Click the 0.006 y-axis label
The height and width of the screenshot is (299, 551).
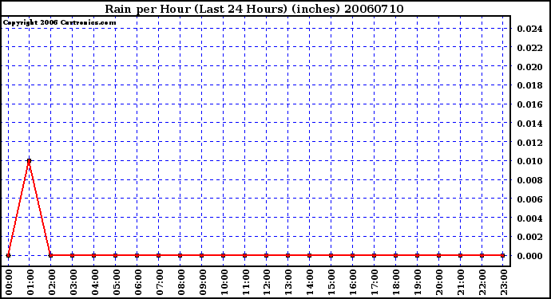coord(529,199)
